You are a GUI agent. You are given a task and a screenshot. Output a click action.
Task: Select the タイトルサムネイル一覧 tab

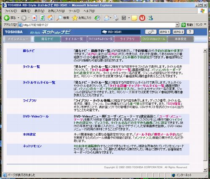(x=101, y=39)
